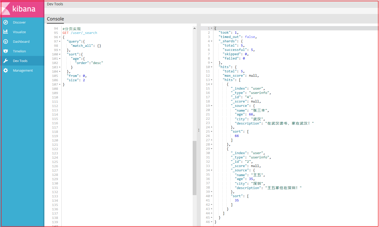Screen dimensions: 379x227
Task: Open Dashboard via gauge icon
Action: click(6, 42)
